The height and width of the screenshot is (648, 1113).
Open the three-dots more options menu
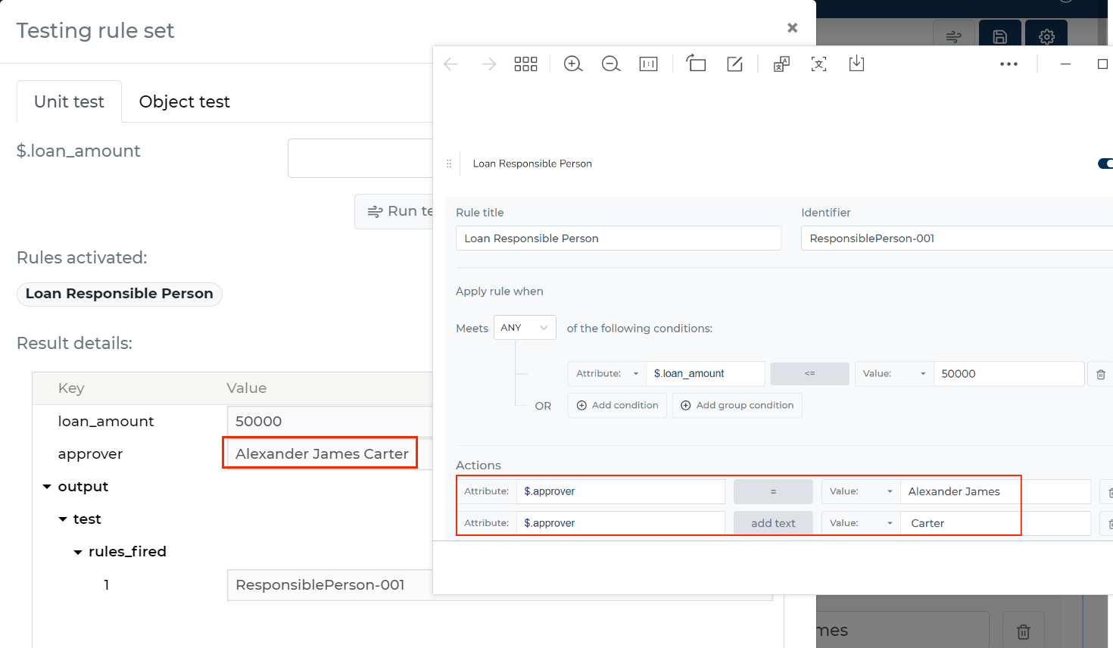(1009, 64)
